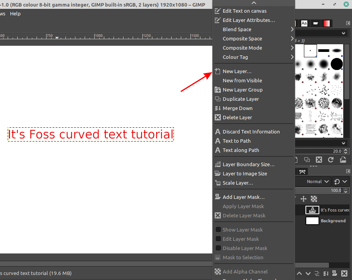Open the Paths tab icon
The height and width of the screenshot is (280, 352).
(302, 171)
